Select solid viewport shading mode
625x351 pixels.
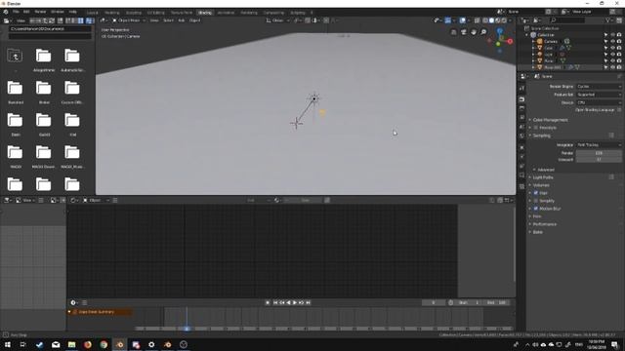tap(491, 20)
